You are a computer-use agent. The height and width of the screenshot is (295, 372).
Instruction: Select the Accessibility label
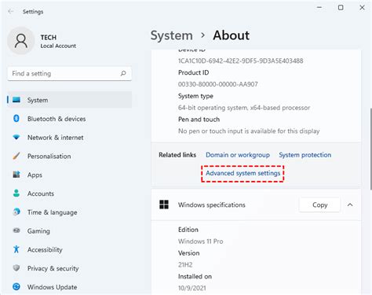point(45,249)
